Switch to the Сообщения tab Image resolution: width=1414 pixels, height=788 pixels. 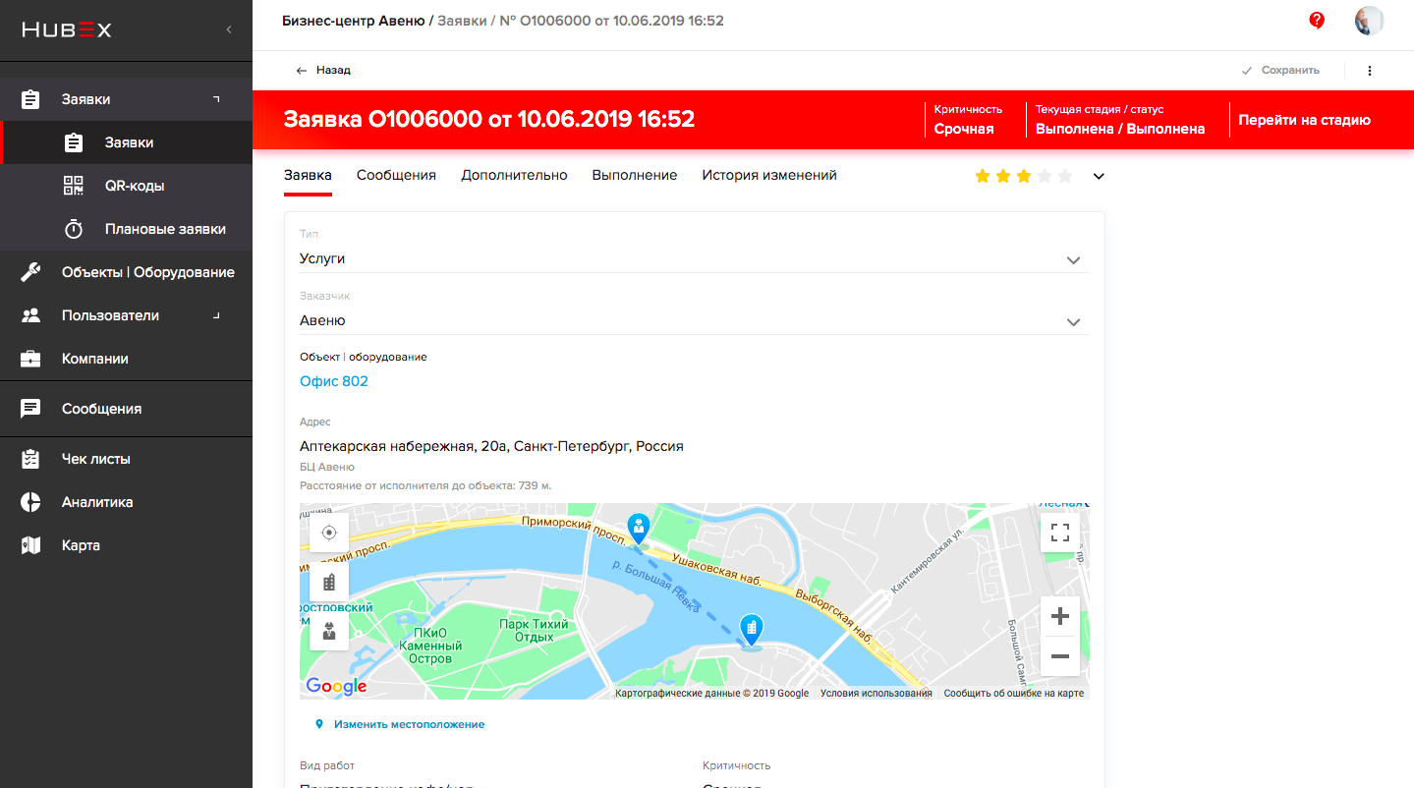click(x=396, y=175)
